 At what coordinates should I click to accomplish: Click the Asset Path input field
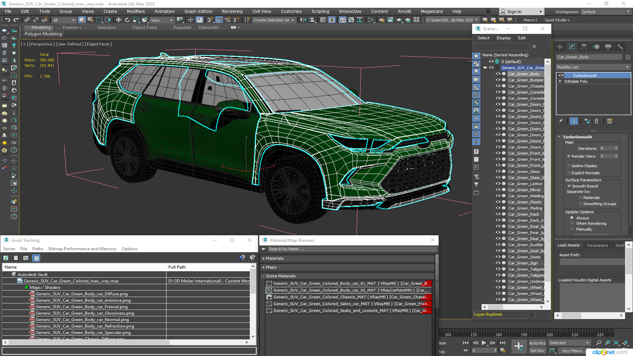(x=592, y=262)
